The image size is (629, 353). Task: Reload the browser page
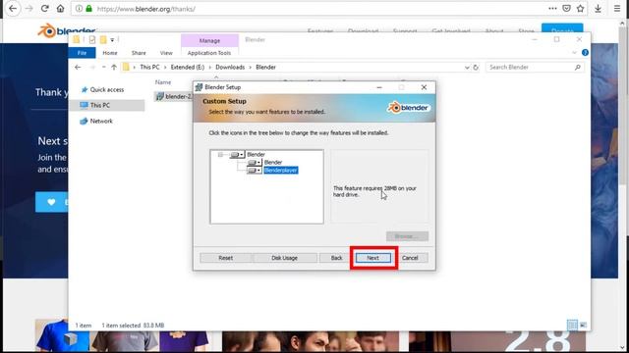44,9
